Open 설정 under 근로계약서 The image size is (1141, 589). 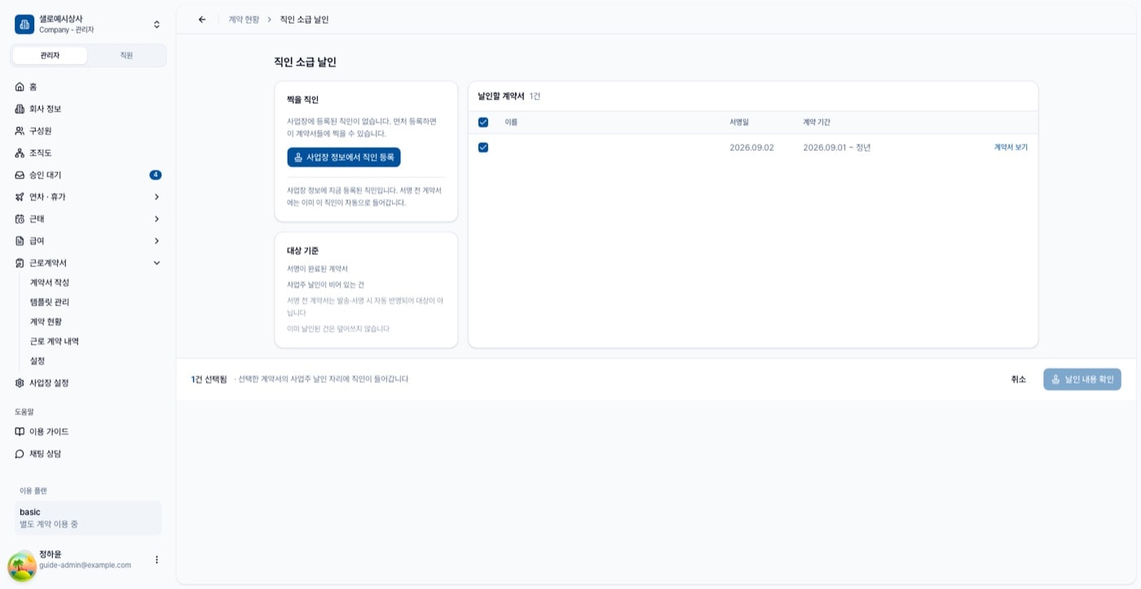[37, 360]
